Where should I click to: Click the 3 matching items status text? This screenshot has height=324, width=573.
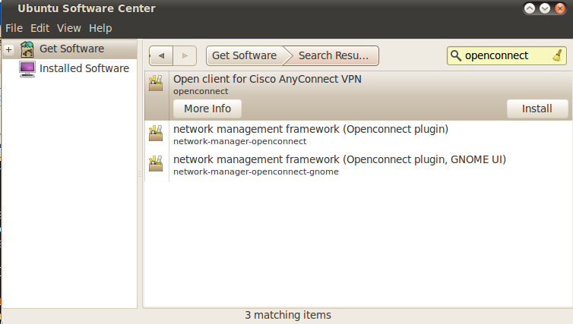[288, 315]
